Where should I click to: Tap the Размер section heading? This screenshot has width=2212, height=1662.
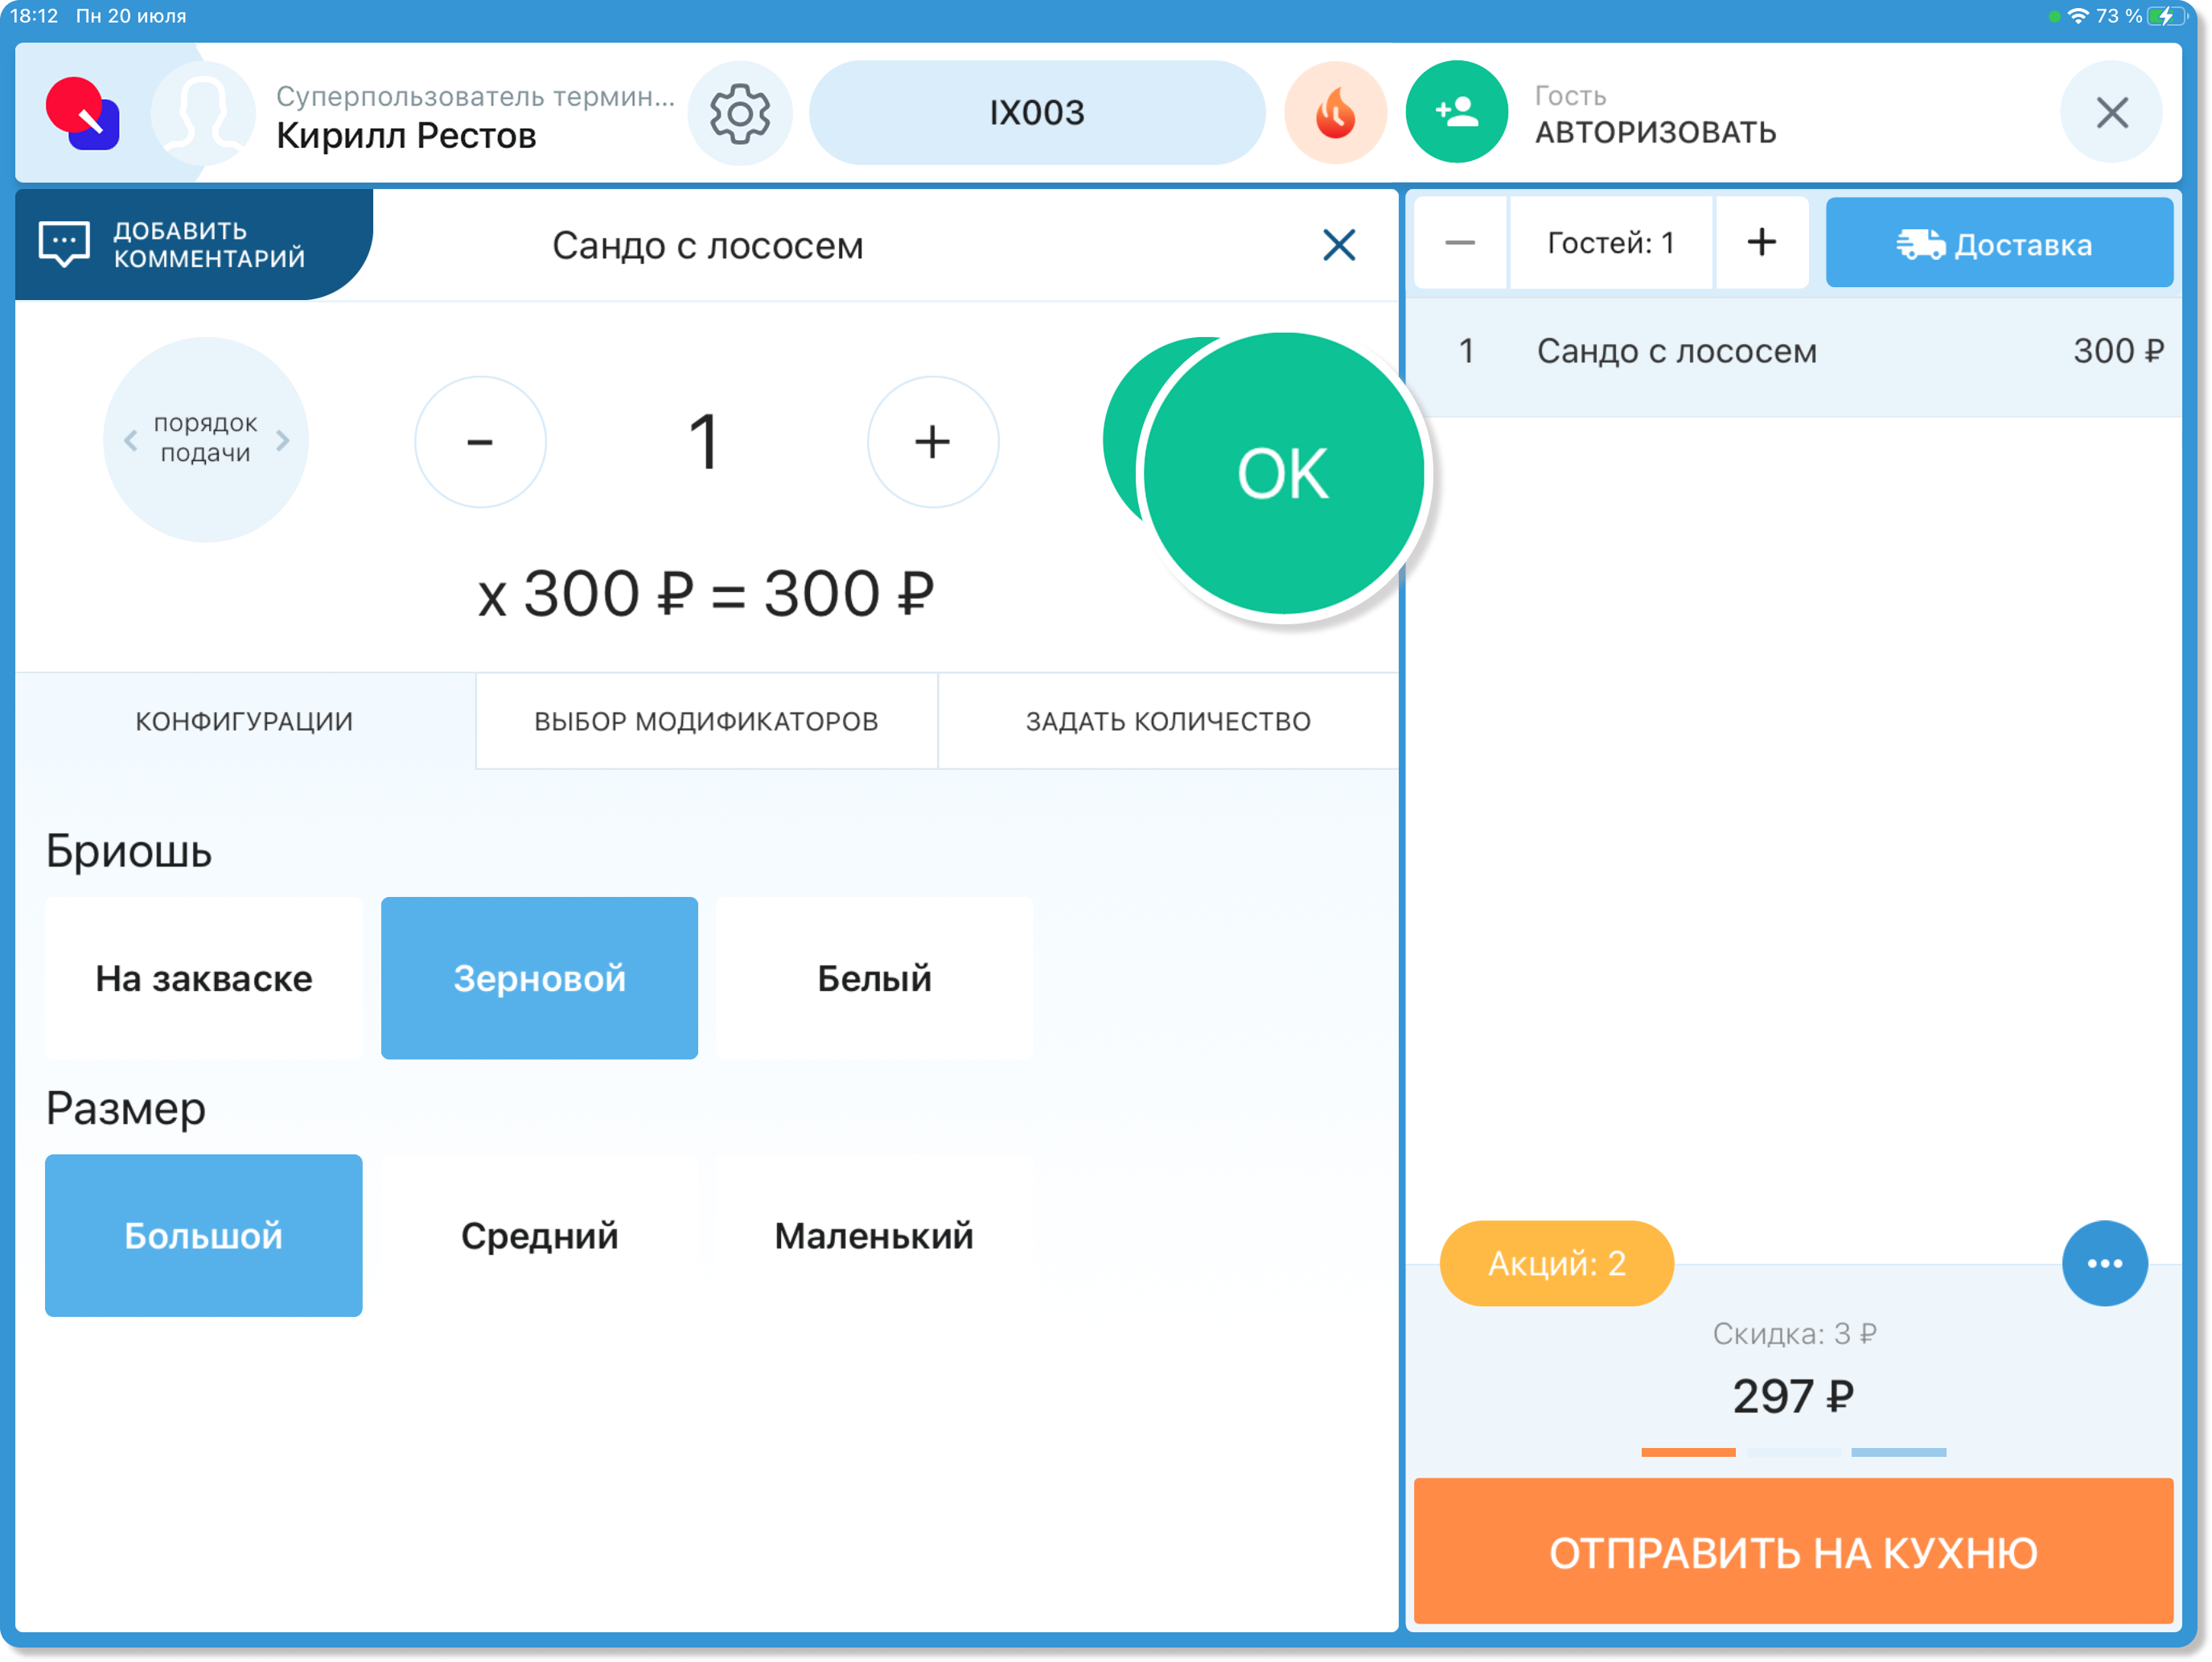coord(126,1109)
